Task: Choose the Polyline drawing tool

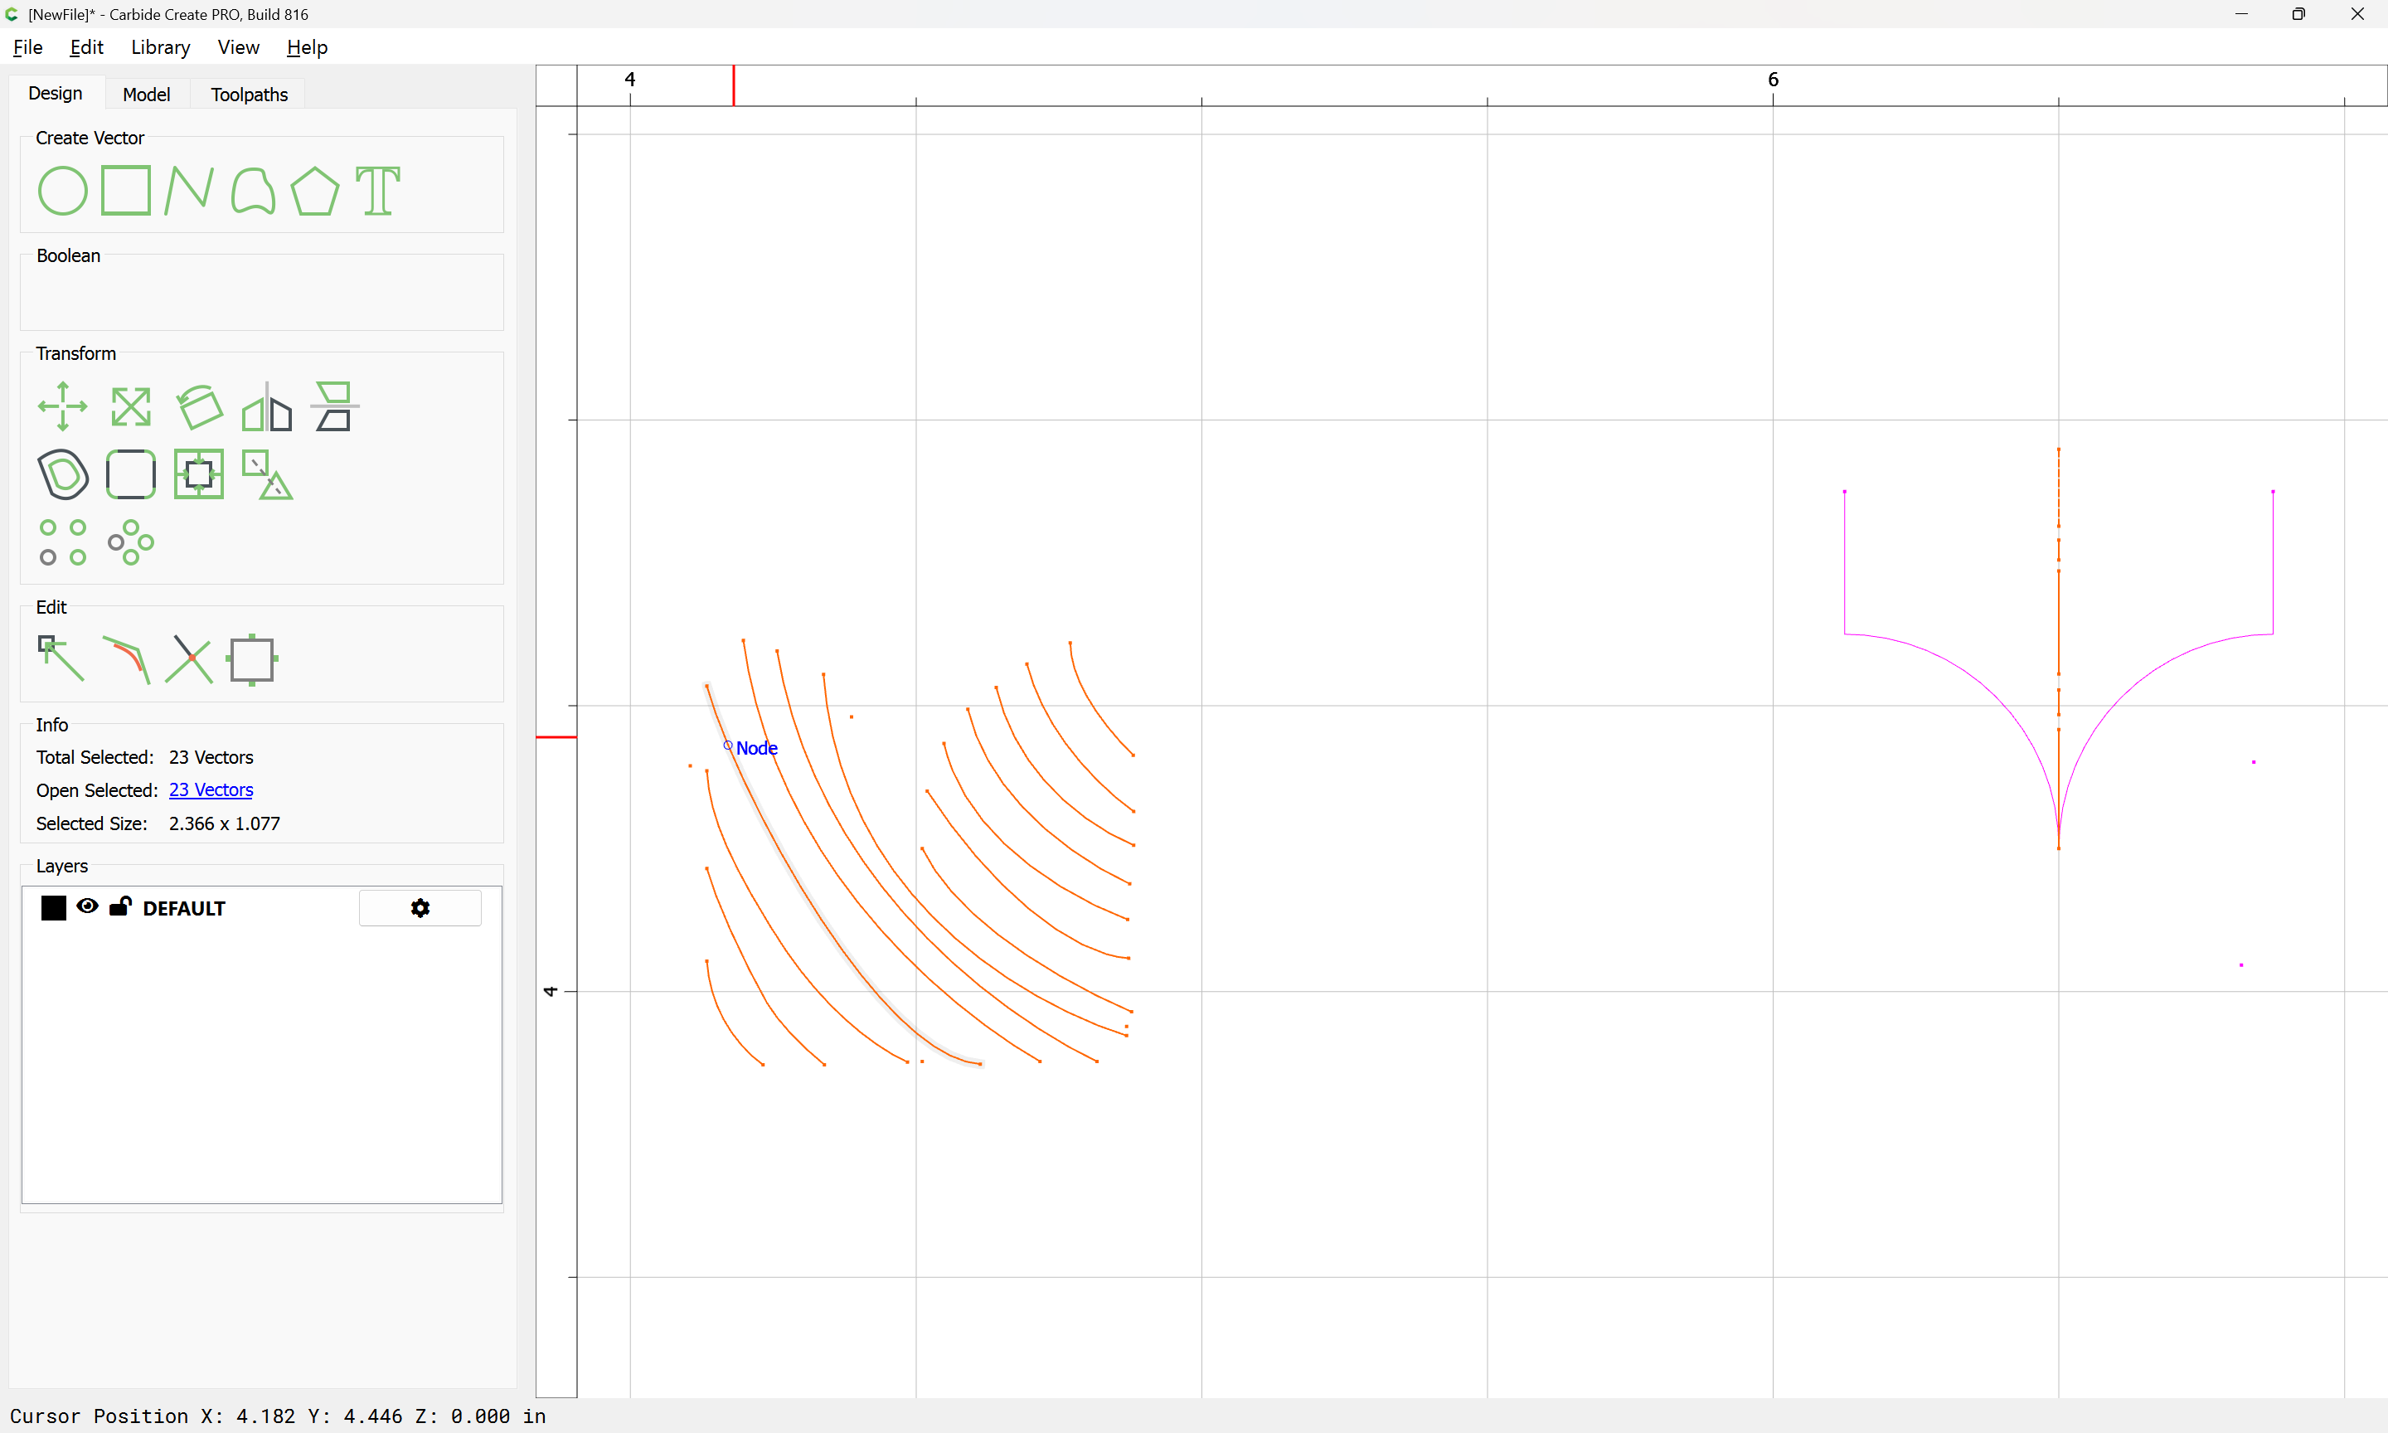Action: click(189, 190)
